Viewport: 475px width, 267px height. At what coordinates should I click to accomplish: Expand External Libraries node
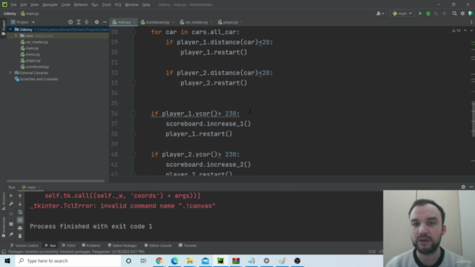point(10,73)
